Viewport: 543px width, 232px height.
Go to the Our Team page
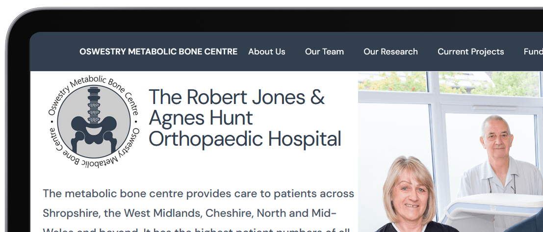[x=324, y=52]
